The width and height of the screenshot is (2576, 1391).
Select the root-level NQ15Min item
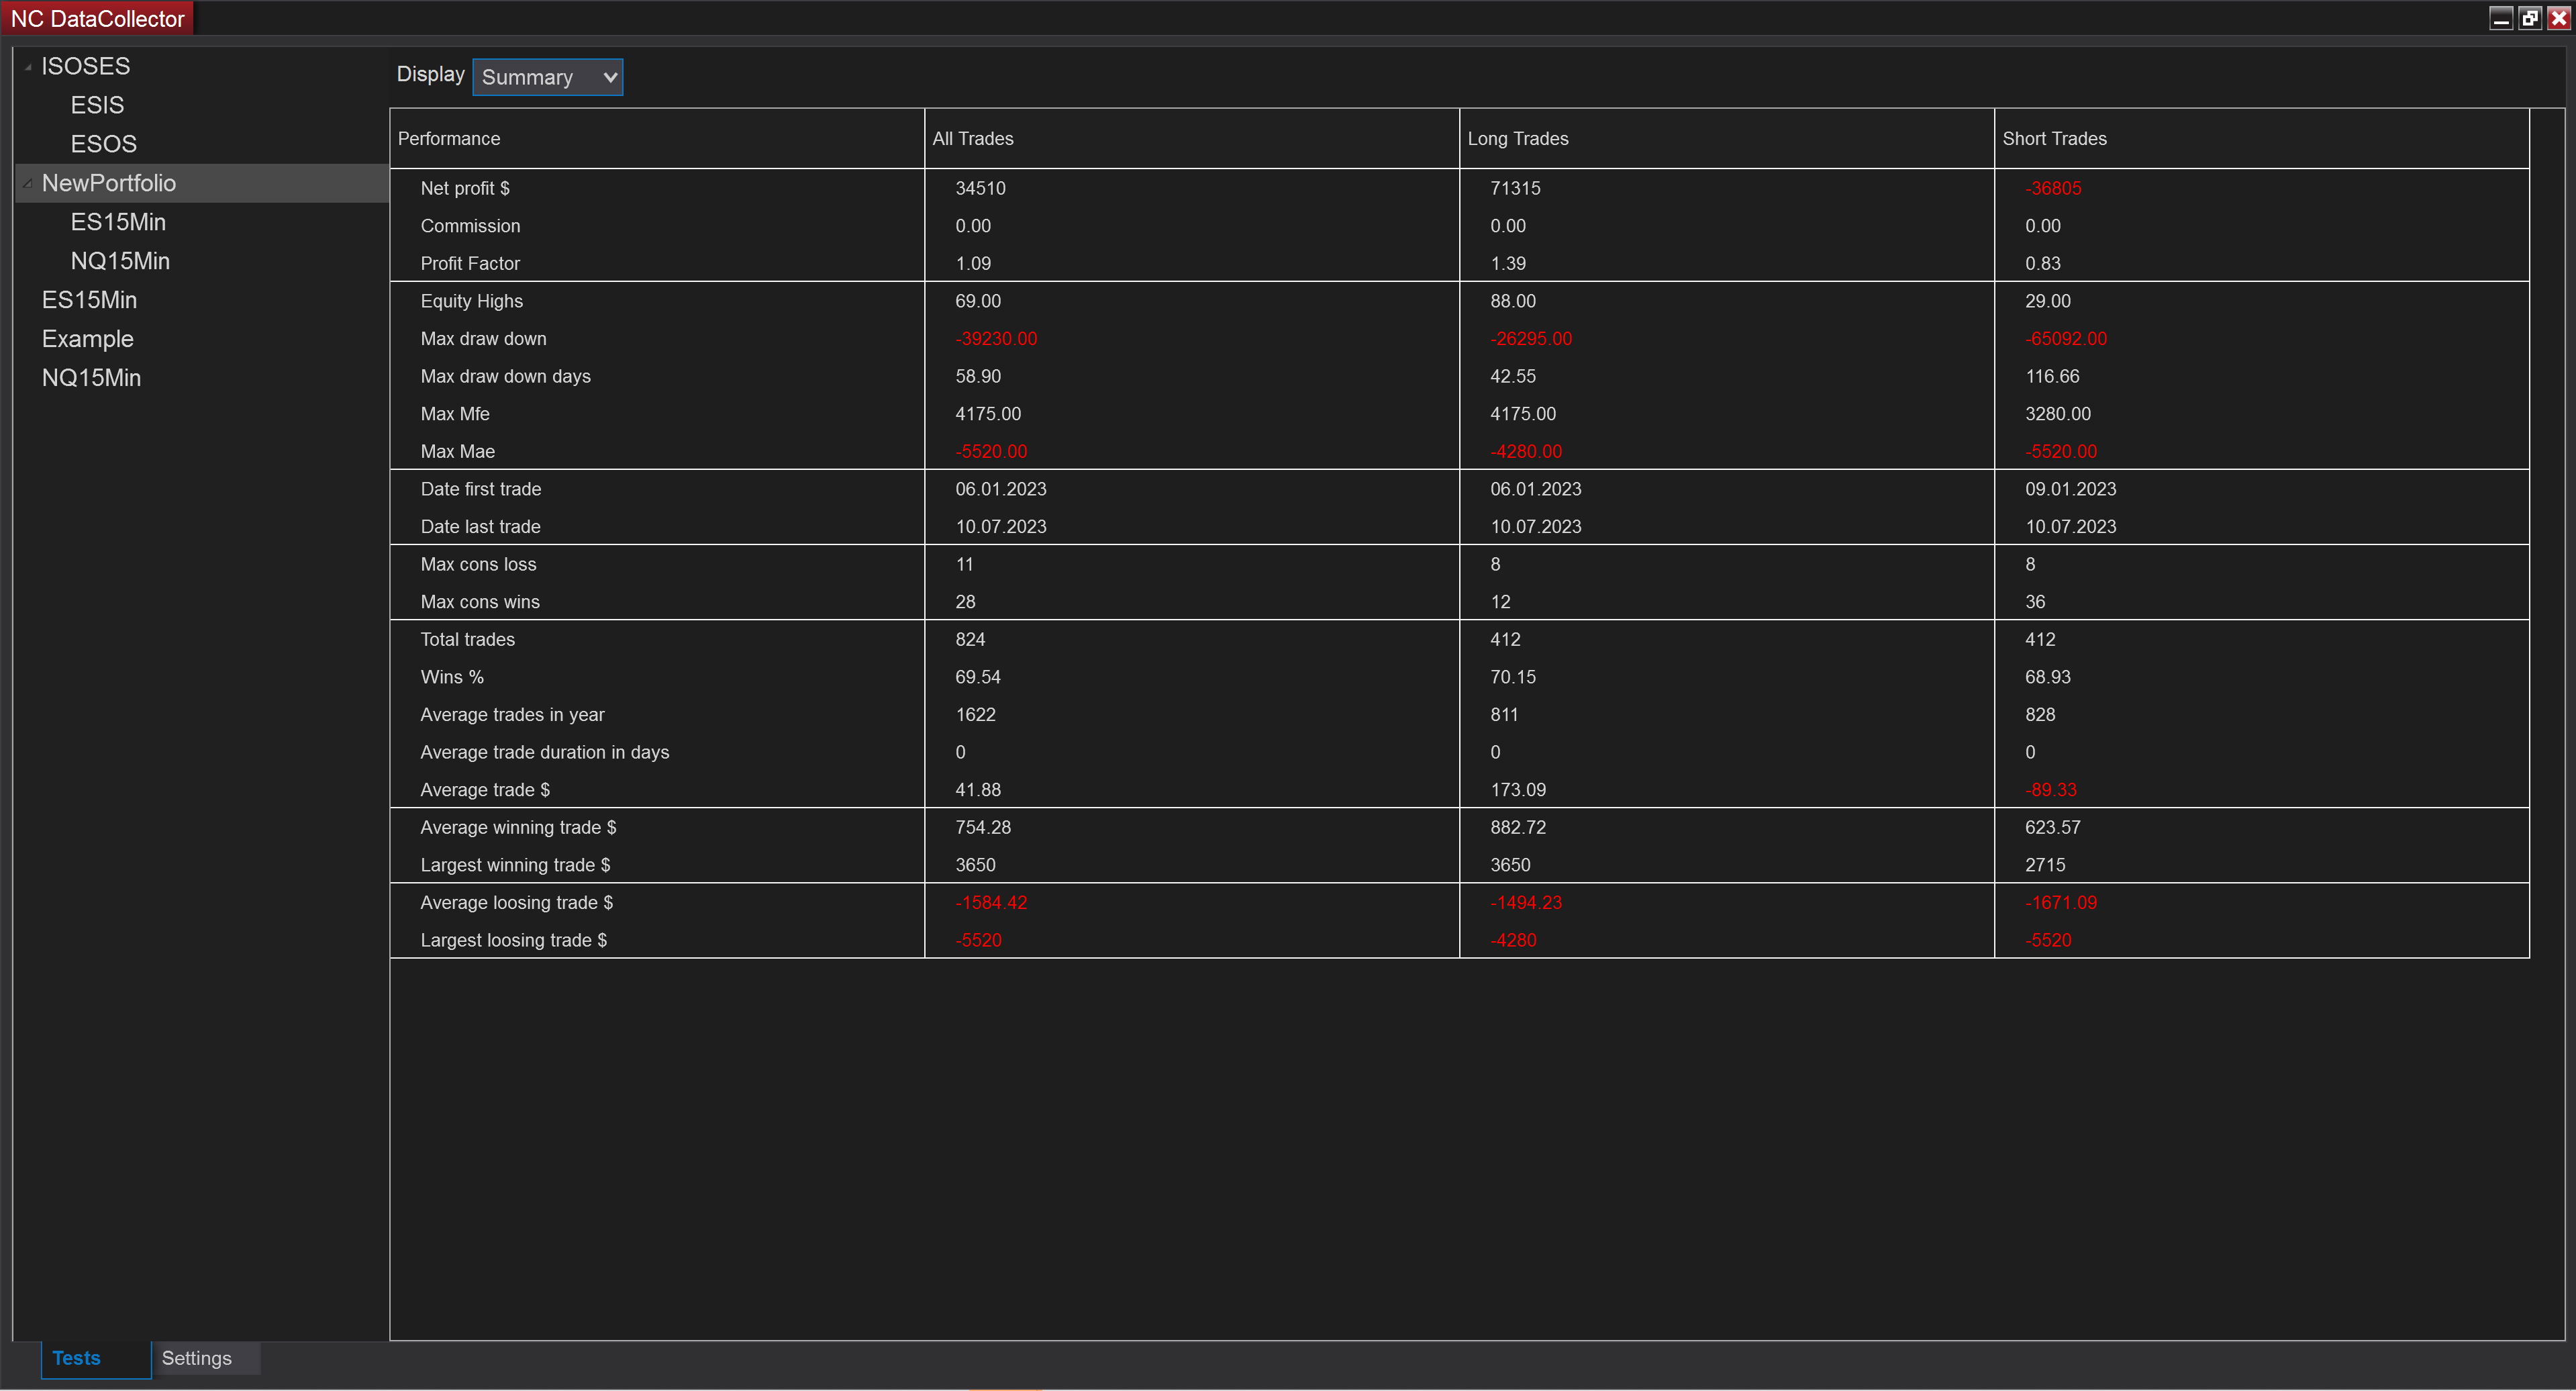[91, 377]
